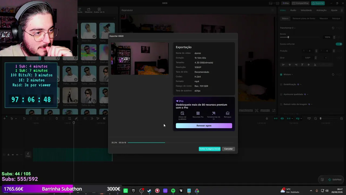Click the align top icon in the properties panel
346x195 pixels.
click(x=302, y=65)
